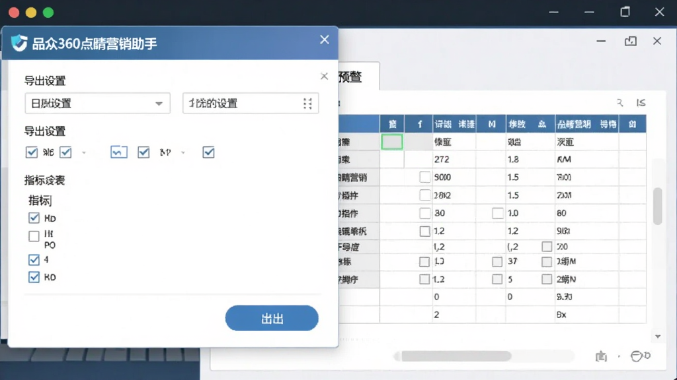Tick the checkbox before 1.0 in the table
The image size is (677, 380).
[497, 213]
